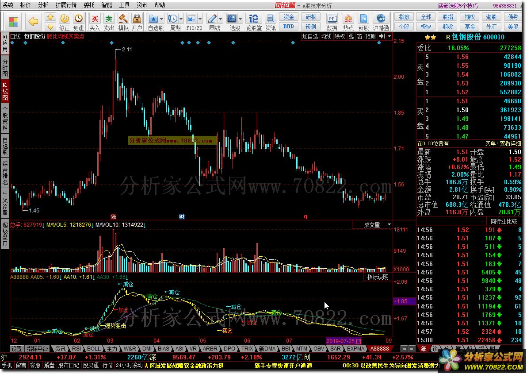The width and height of the screenshot is (527, 374).
Task: Click the 开户 open account lock icon
Action: point(137,22)
